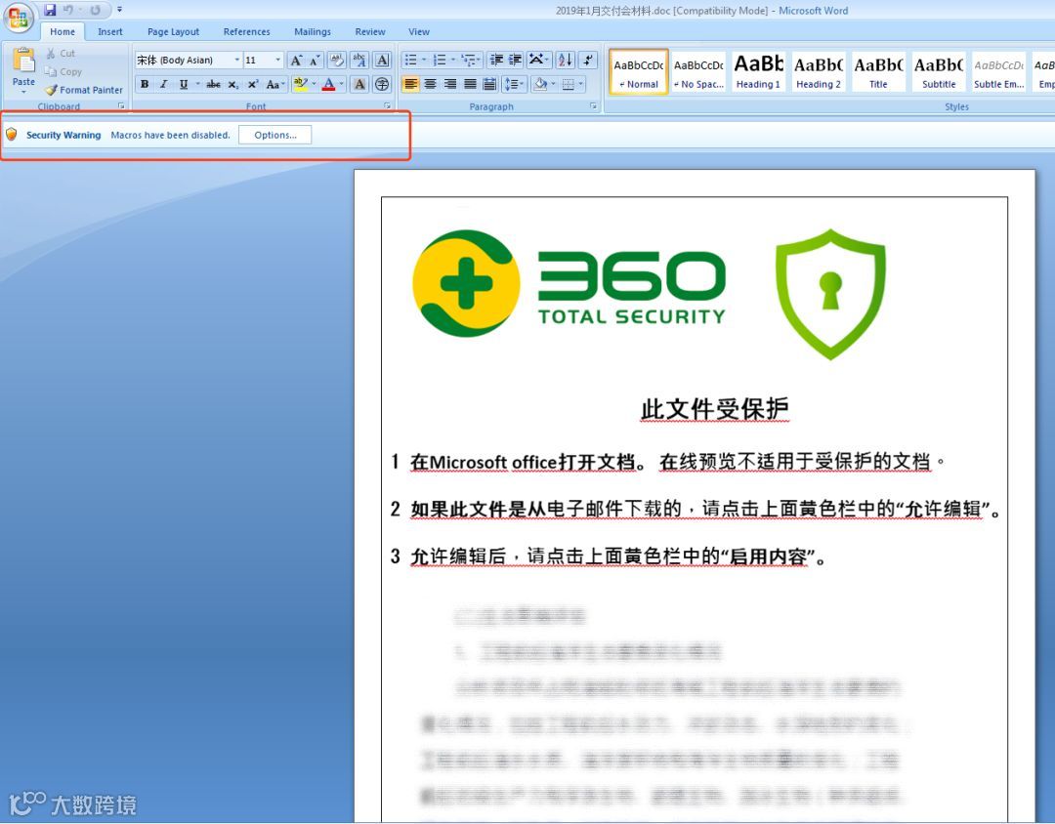
Task: Save the document from Quick Access toolbar
Action: [50, 10]
